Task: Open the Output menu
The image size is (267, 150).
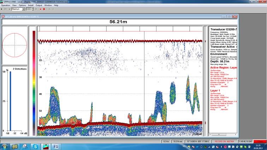Action: [38, 5]
